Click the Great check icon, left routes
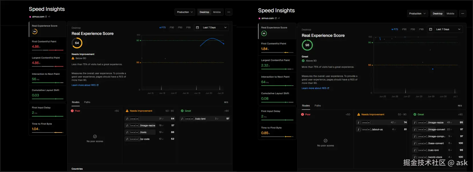473x172 pixels. click(182, 111)
